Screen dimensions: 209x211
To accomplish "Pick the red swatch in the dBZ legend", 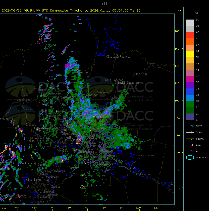I will click(x=190, y=35).
